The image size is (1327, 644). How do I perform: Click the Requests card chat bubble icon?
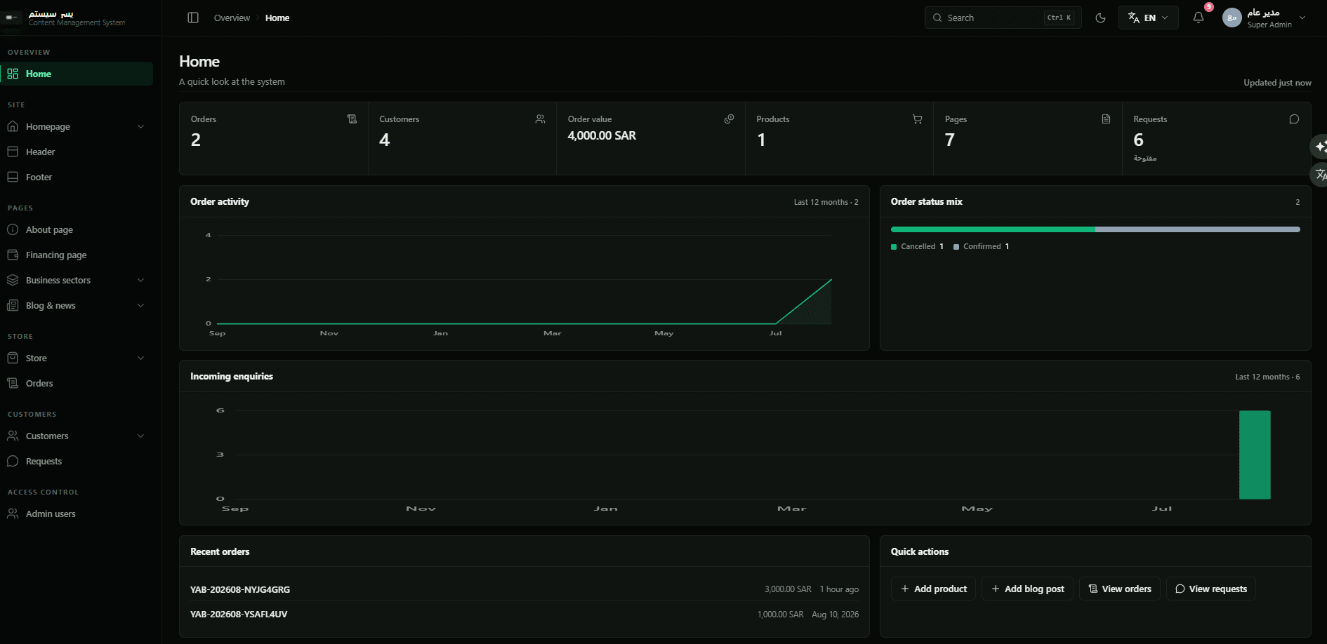click(1294, 119)
